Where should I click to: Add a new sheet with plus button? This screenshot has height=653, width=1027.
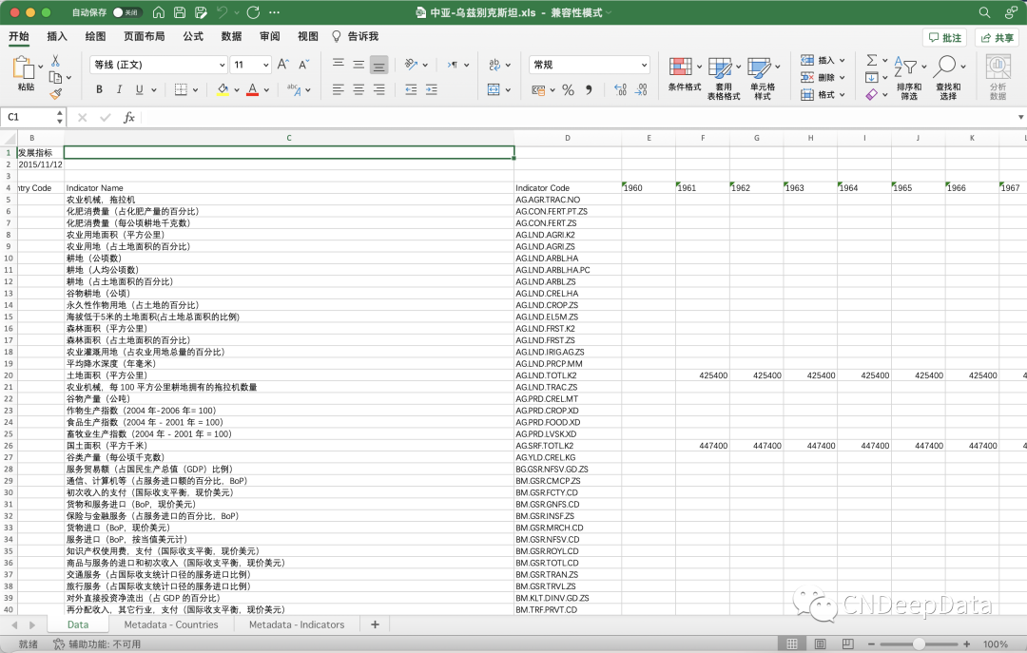pos(376,624)
